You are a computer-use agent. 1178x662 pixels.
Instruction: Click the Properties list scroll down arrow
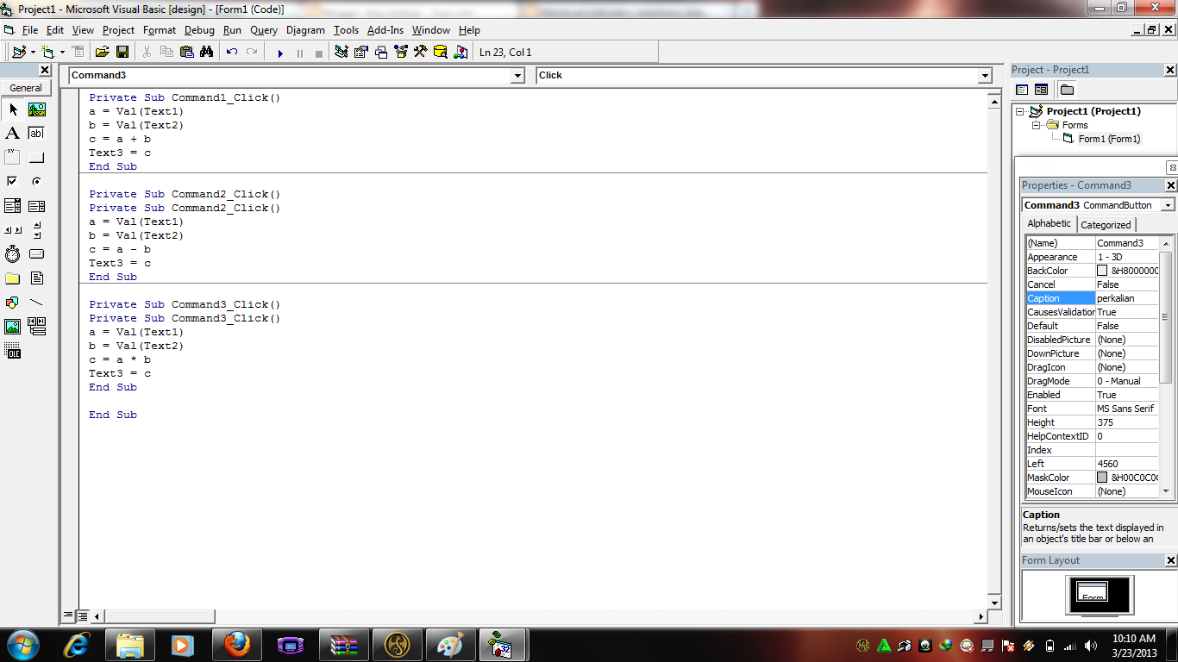tap(1167, 491)
